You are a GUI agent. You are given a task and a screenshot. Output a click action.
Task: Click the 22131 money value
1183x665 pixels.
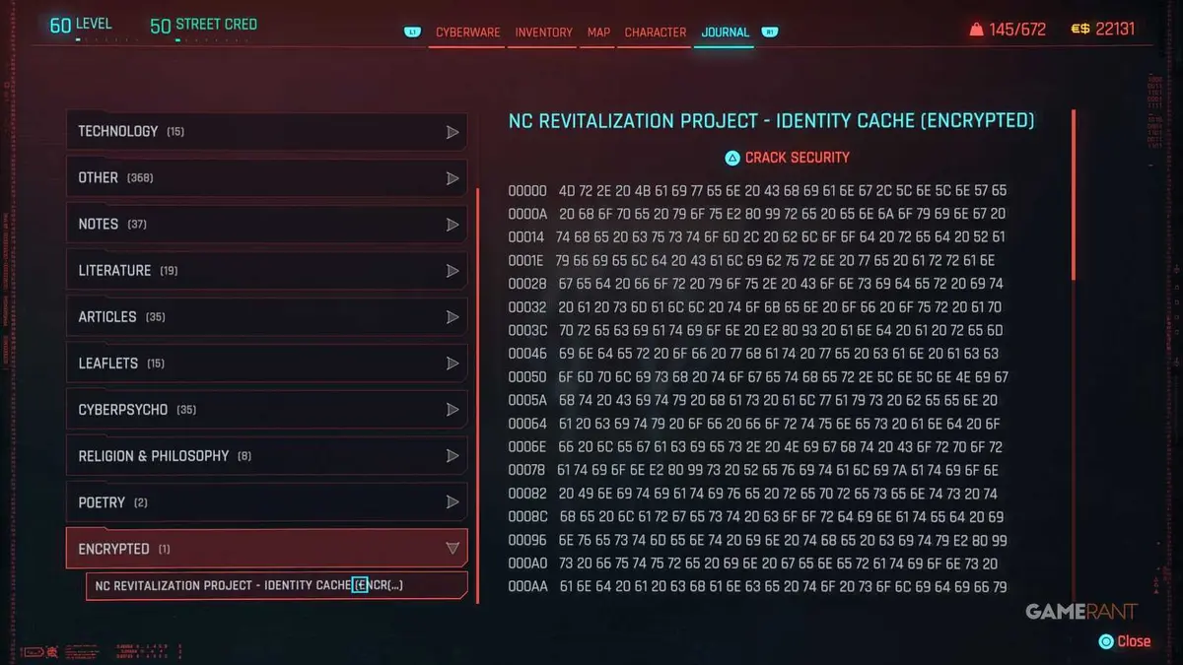1115,30
